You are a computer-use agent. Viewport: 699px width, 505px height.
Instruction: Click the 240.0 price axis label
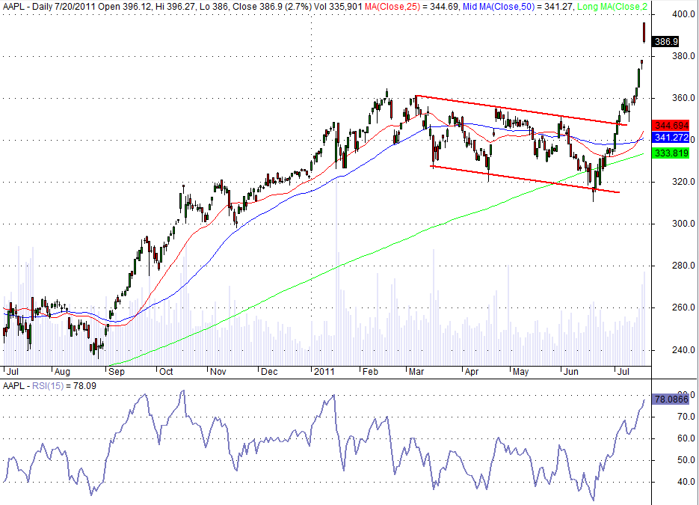(684, 350)
